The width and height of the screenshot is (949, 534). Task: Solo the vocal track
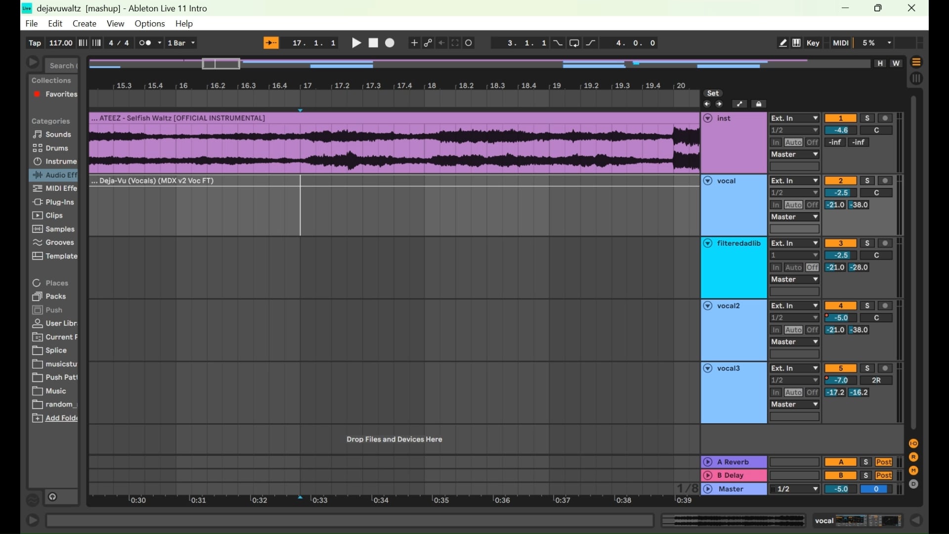click(867, 181)
